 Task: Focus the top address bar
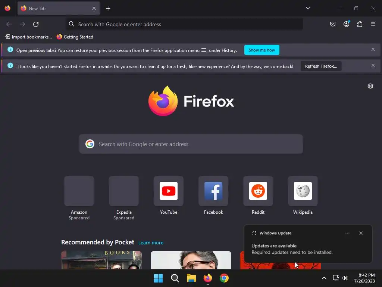pyautogui.click(x=184, y=24)
